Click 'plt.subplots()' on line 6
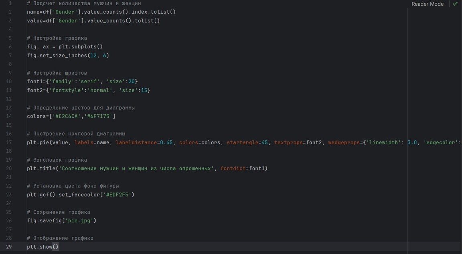This screenshot has width=462, height=254. (81, 46)
